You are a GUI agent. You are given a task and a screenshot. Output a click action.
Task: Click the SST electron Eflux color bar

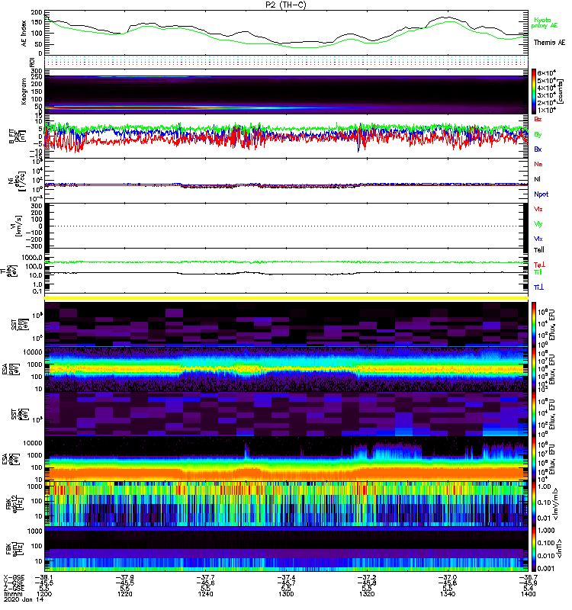point(535,414)
